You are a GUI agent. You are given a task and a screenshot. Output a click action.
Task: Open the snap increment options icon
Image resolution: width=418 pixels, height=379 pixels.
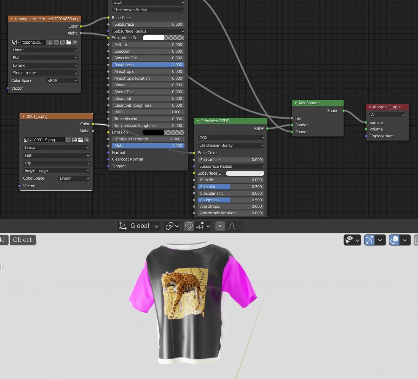click(203, 226)
